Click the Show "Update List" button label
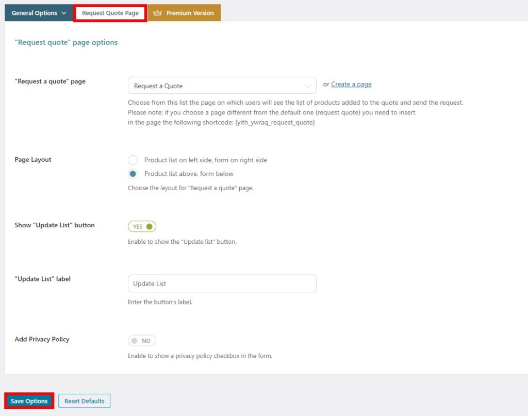This screenshot has height=416, width=528. point(55,225)
